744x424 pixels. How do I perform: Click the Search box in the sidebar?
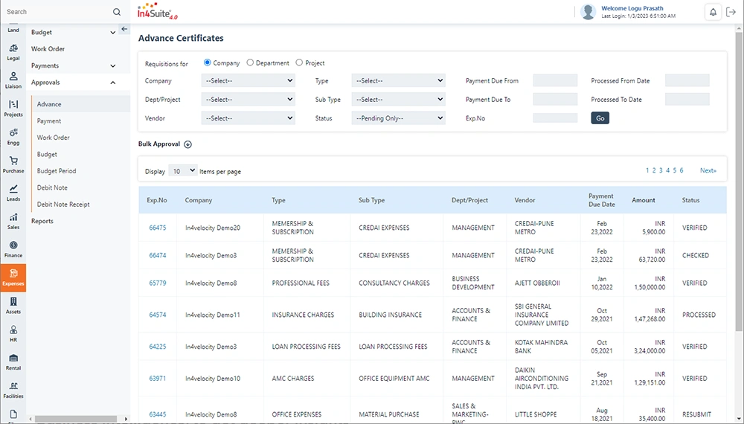(57, 12)
